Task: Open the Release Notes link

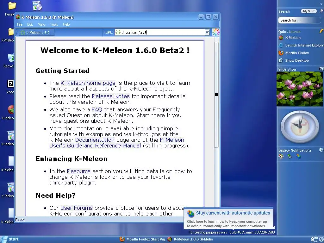Action: [110, 96]
